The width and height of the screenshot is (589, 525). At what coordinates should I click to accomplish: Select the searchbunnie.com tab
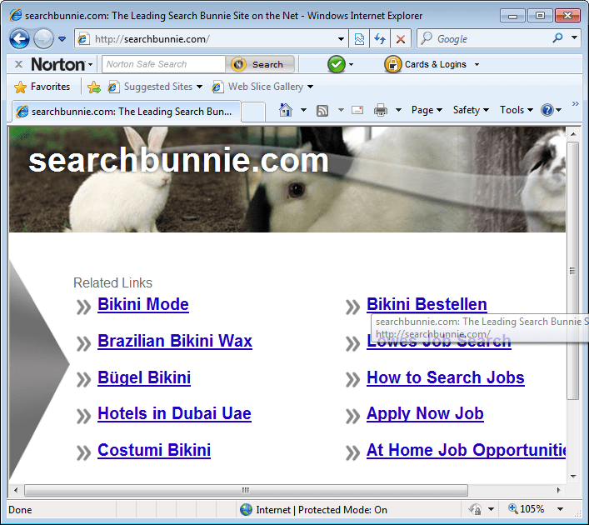tap(126, 112)
